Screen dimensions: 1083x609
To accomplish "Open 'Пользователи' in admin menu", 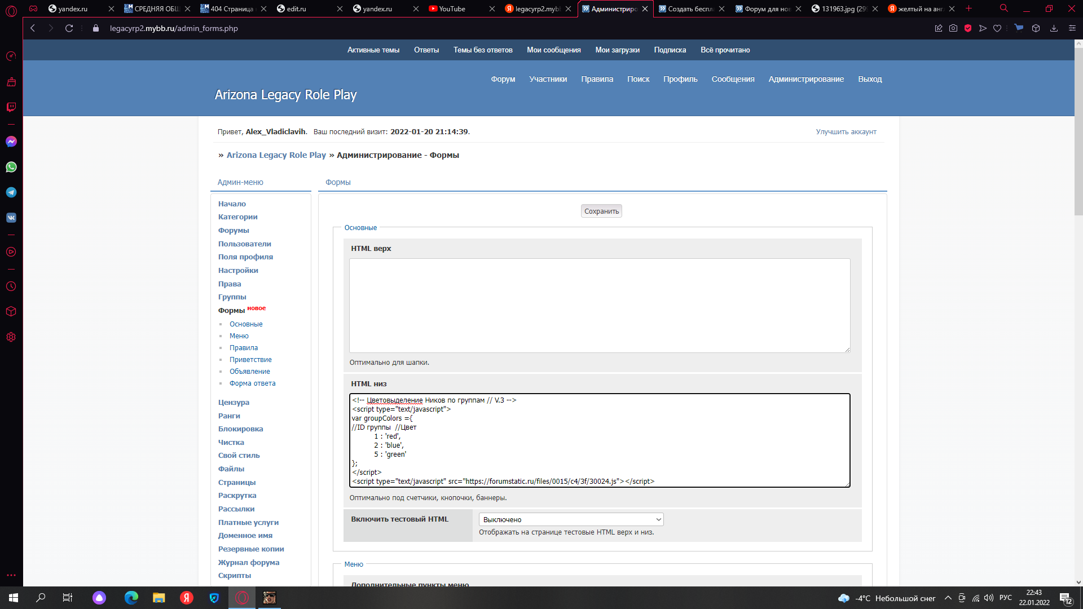I will coord(245,244).
